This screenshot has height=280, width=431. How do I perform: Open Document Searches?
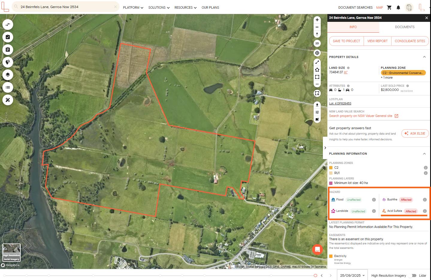point(355,7)
